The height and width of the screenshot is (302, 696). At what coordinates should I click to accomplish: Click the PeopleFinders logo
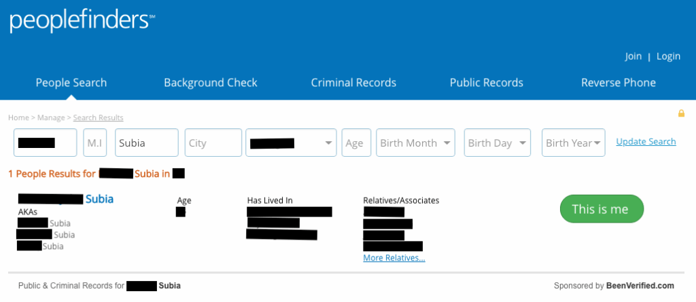[x=82, y=20]
